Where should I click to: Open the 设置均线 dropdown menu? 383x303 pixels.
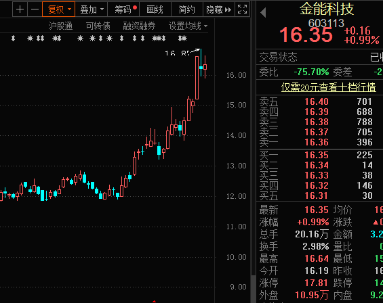tap(188, 26)
